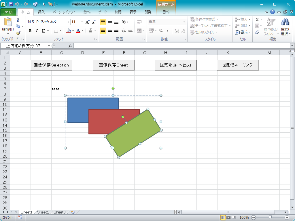This screenshot has height=221, width=295.
Task: Select the Sheet2 worksheet tab
Action: tap(43, 212)
